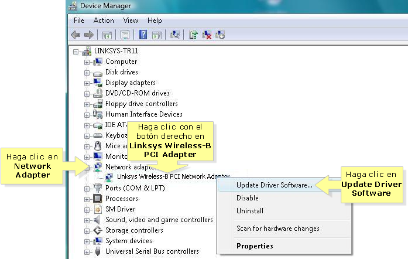Click the blue Help question-mark icon

click(143, 35)
